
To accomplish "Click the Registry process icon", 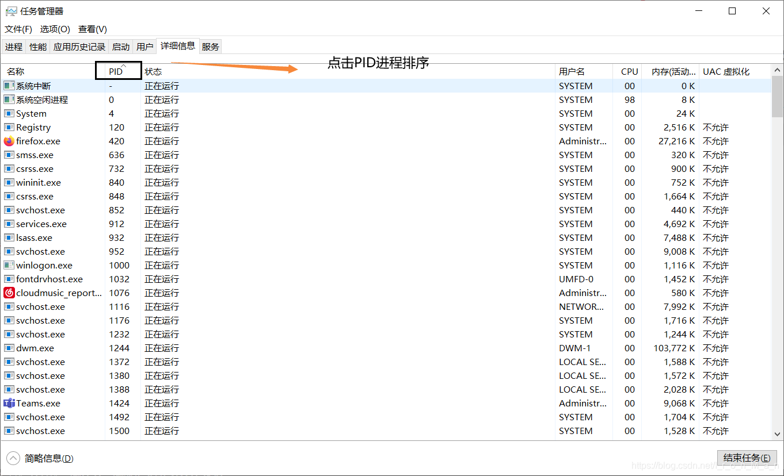I will [9, 127].
